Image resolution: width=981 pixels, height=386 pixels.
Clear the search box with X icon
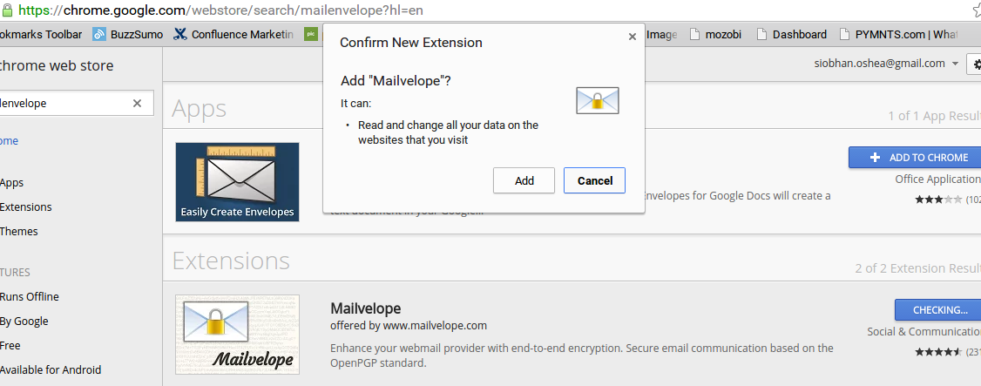coord(137,103)
